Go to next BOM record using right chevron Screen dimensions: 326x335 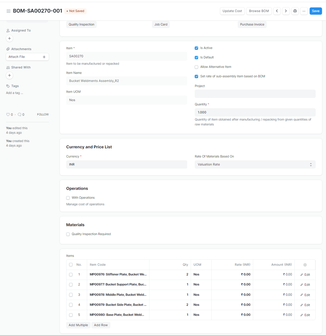(286, 11)
